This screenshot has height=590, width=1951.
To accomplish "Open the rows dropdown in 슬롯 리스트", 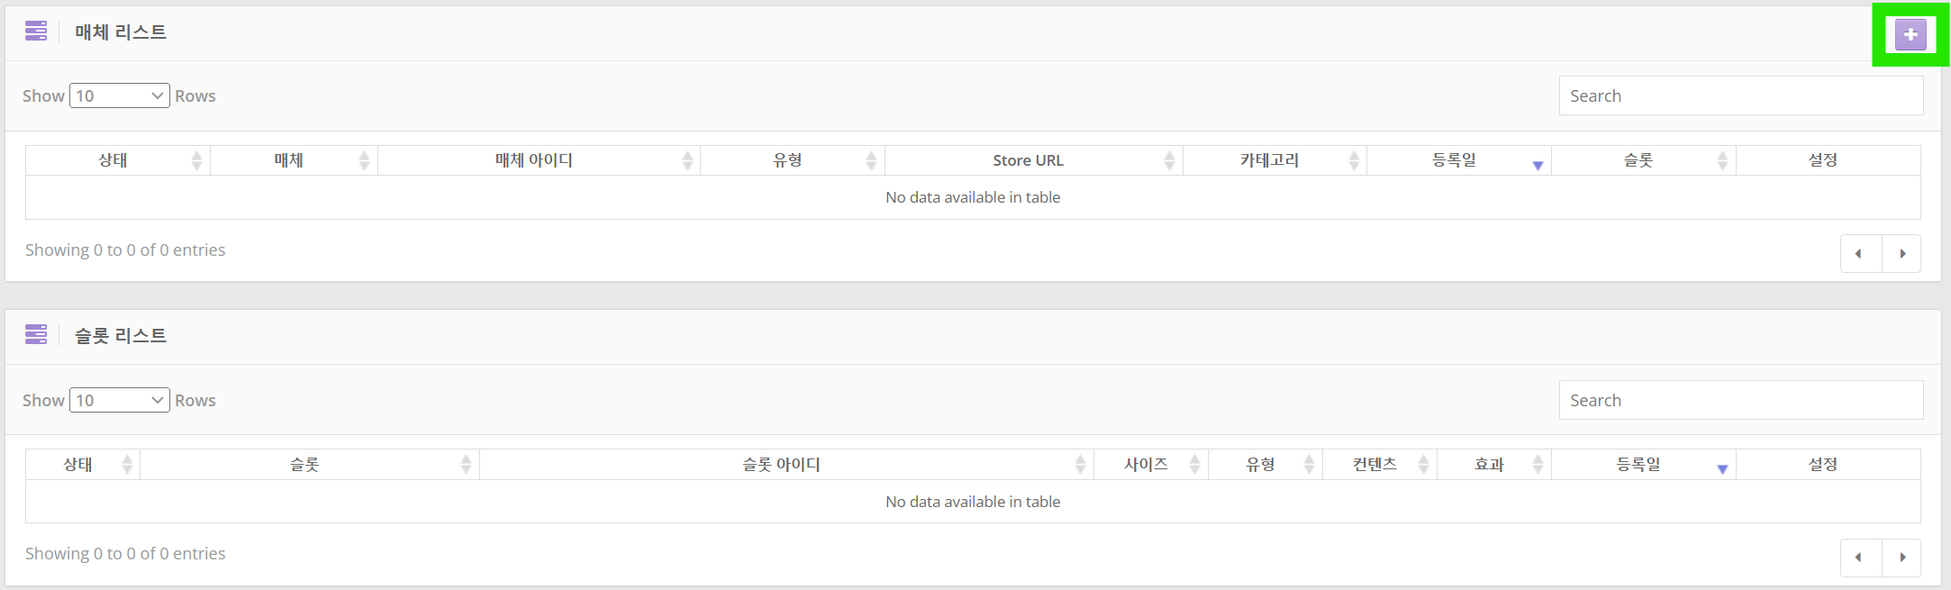I will (120, 400).
